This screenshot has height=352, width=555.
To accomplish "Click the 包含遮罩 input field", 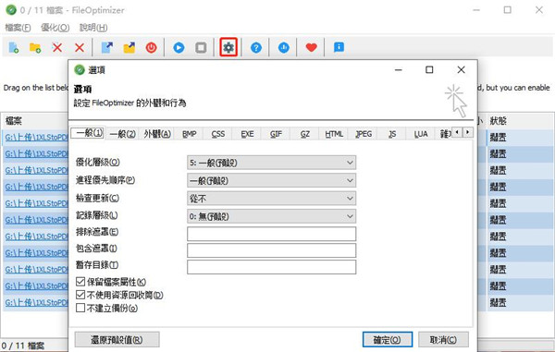I will pos(271,250).
